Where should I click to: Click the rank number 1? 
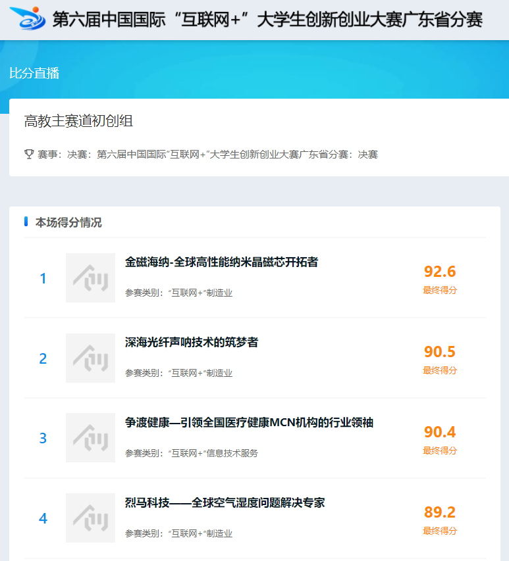(43, 279)
